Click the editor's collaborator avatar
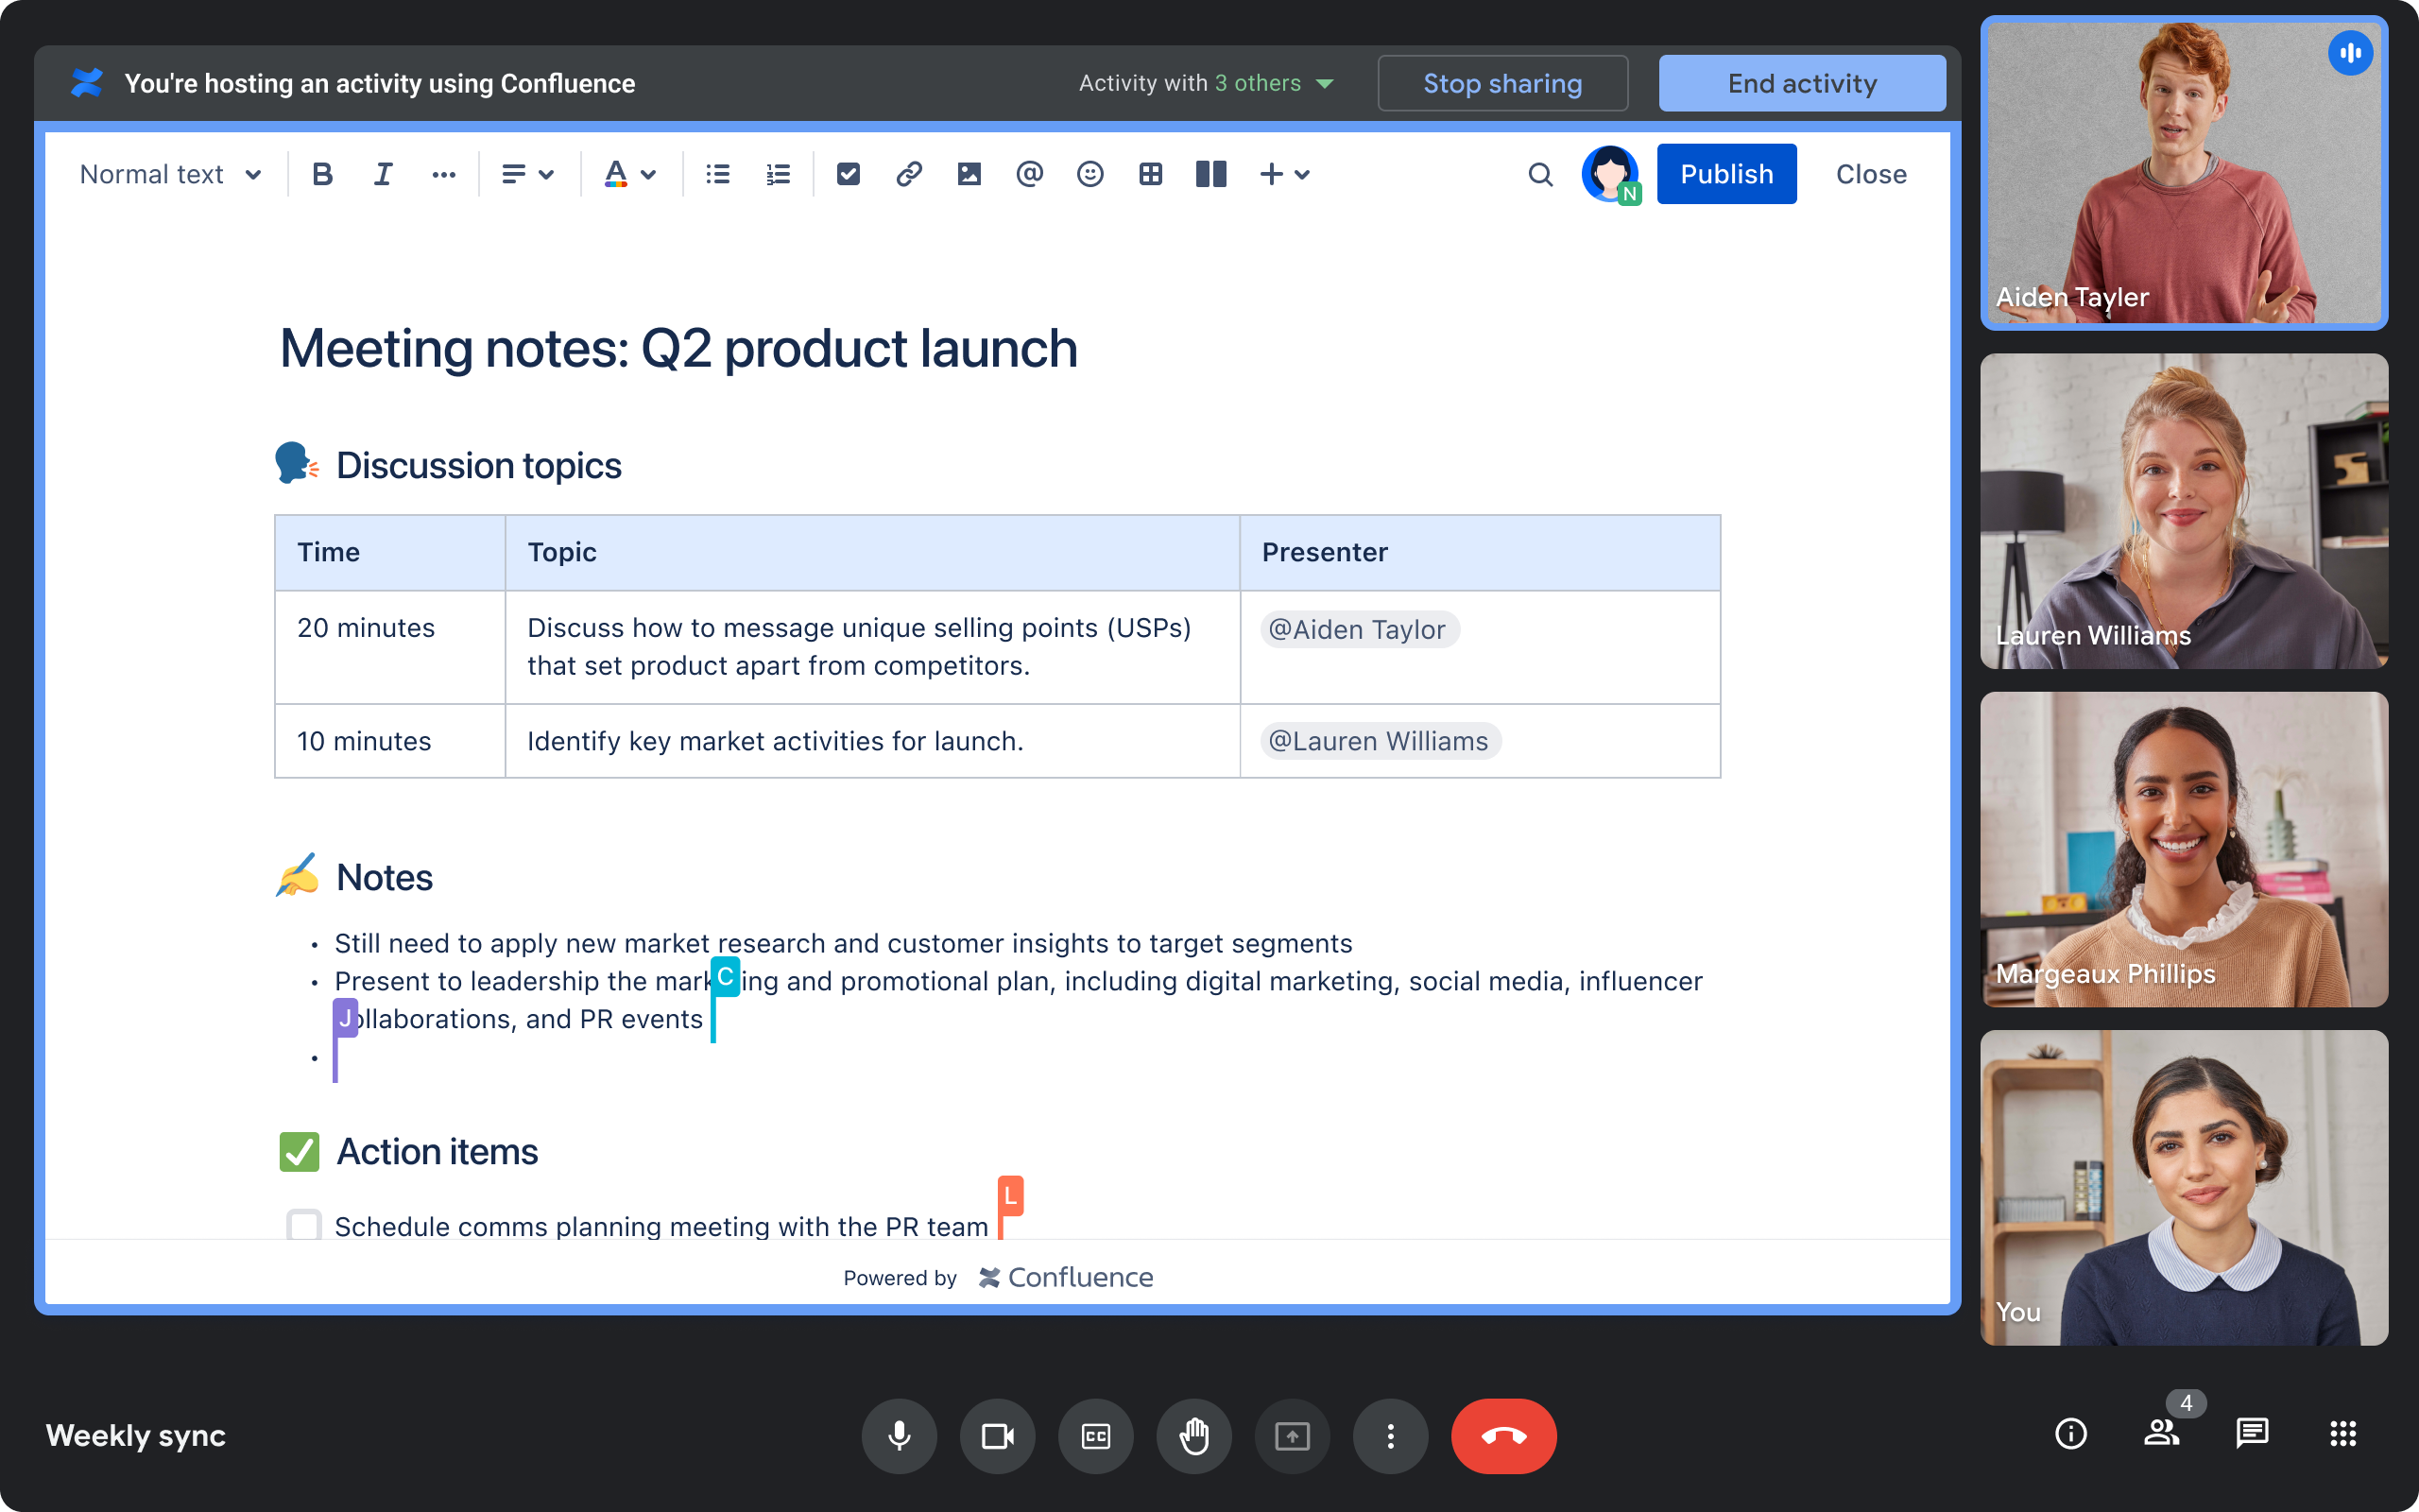 [1610, 174]
